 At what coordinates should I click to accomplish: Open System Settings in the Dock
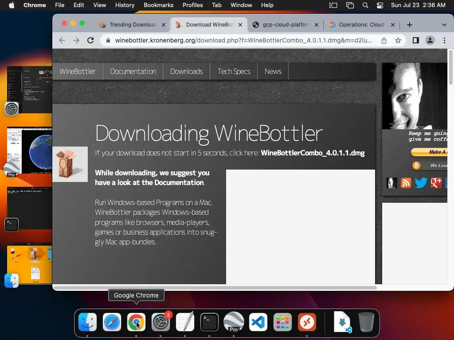(160, 322)
